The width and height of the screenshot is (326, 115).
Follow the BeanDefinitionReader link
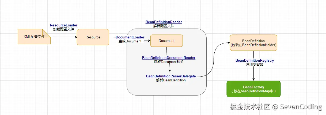point(164,22)
